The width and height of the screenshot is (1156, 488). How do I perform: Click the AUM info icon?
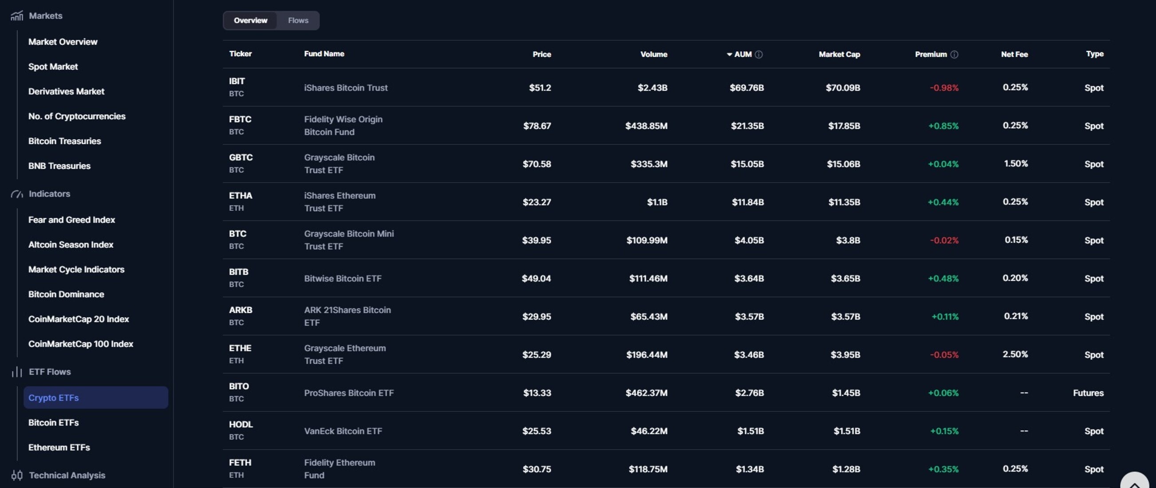pos(758,54)
